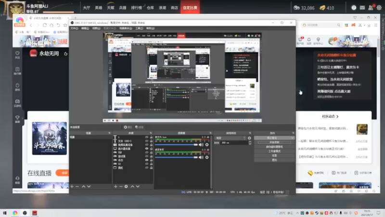Image resolution: width=385 pixels, height=217 pixels.
Task: Mute the desktop audio speaker icon
Action: [201, 157]
